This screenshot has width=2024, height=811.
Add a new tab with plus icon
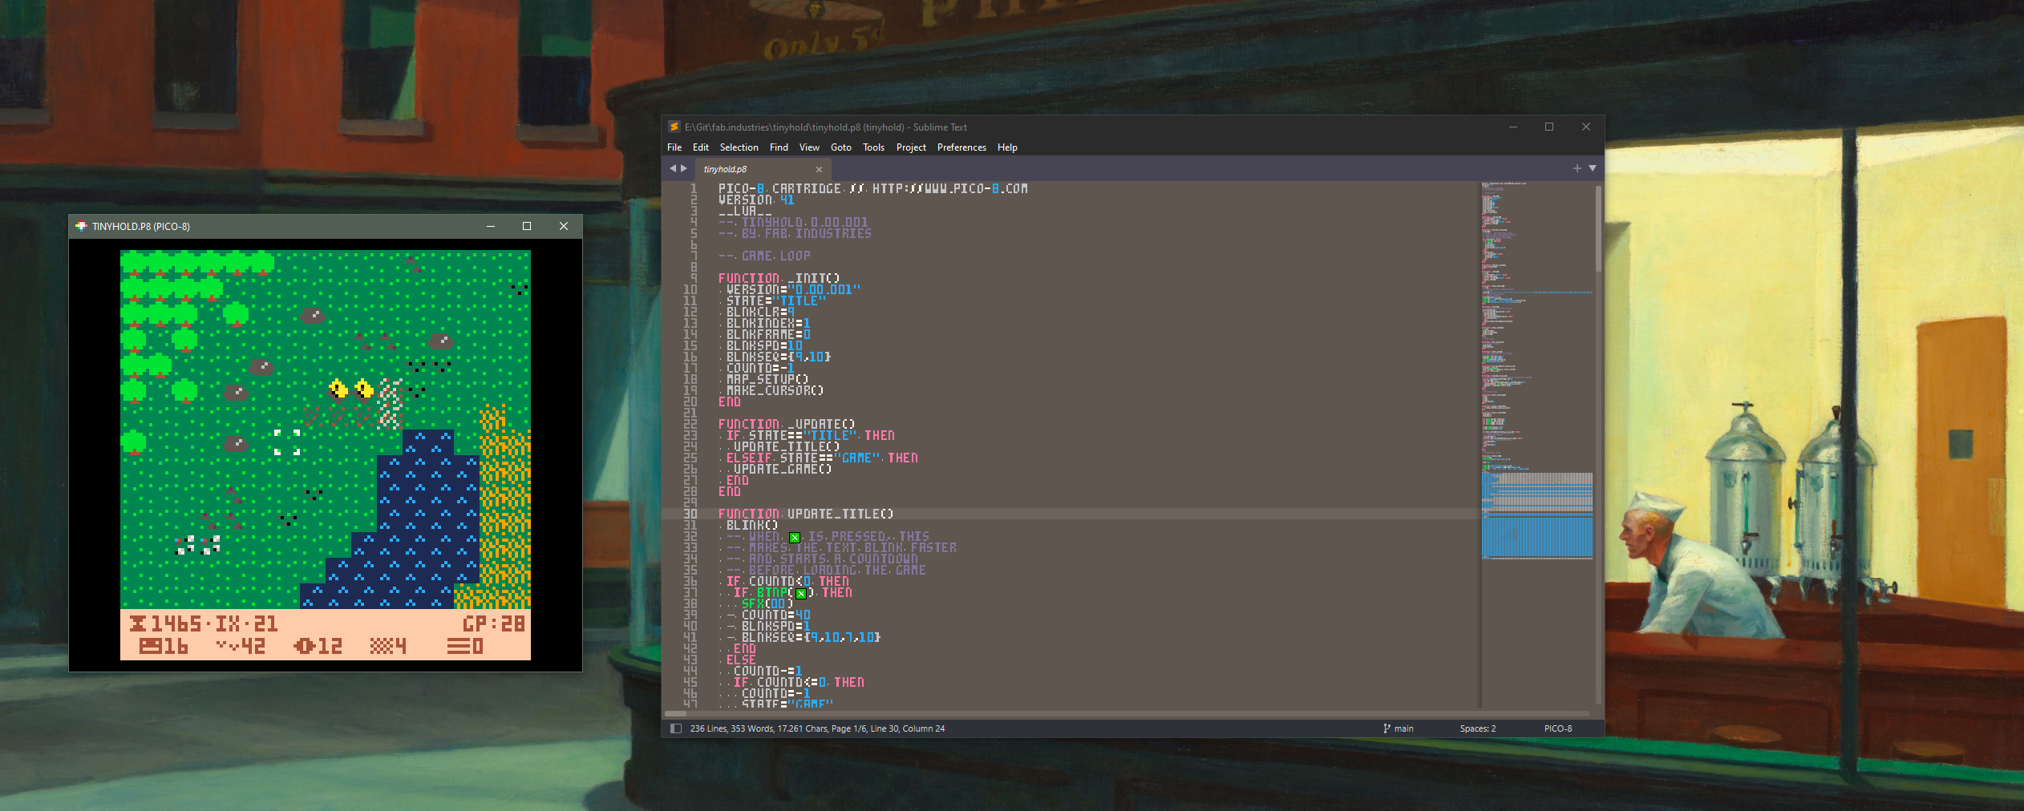click(x=1577, y=168)
